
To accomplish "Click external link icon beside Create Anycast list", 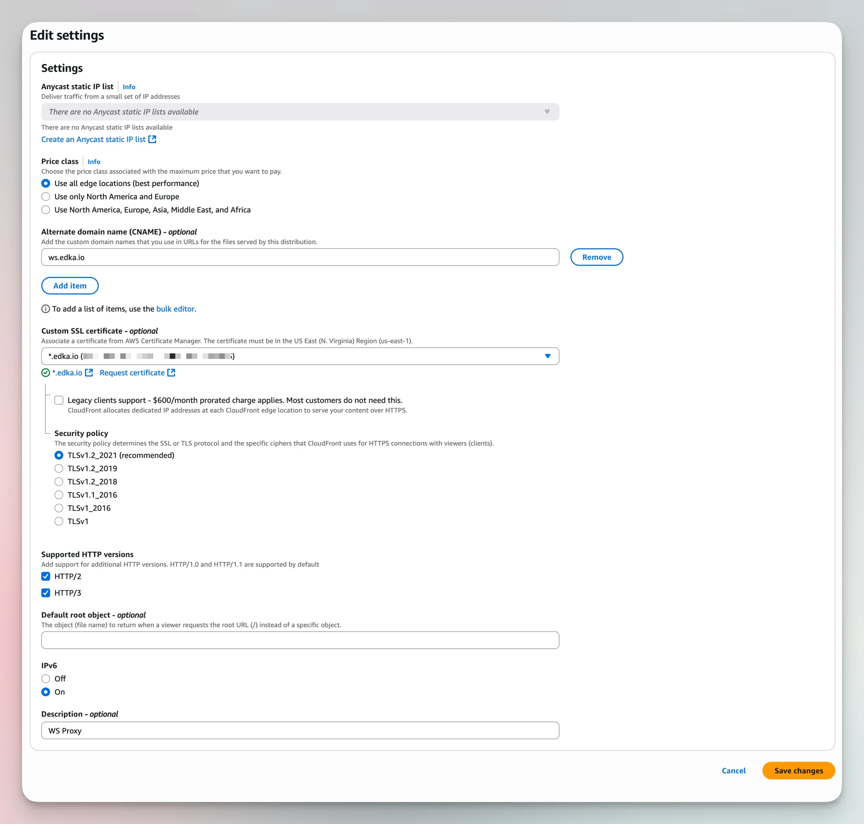I will 152,139.
